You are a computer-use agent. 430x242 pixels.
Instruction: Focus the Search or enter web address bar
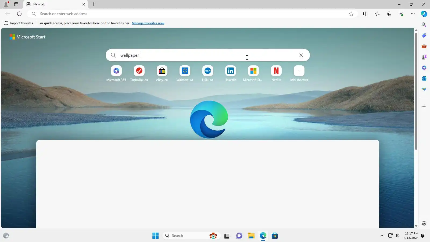[x=192, y=14]
